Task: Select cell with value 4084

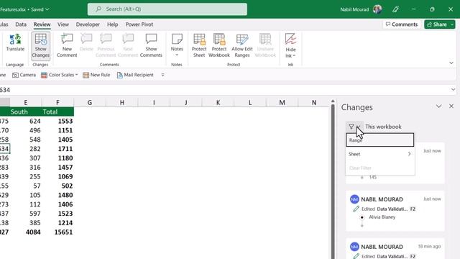Action: pyautogui.click(x=26, y=232)
